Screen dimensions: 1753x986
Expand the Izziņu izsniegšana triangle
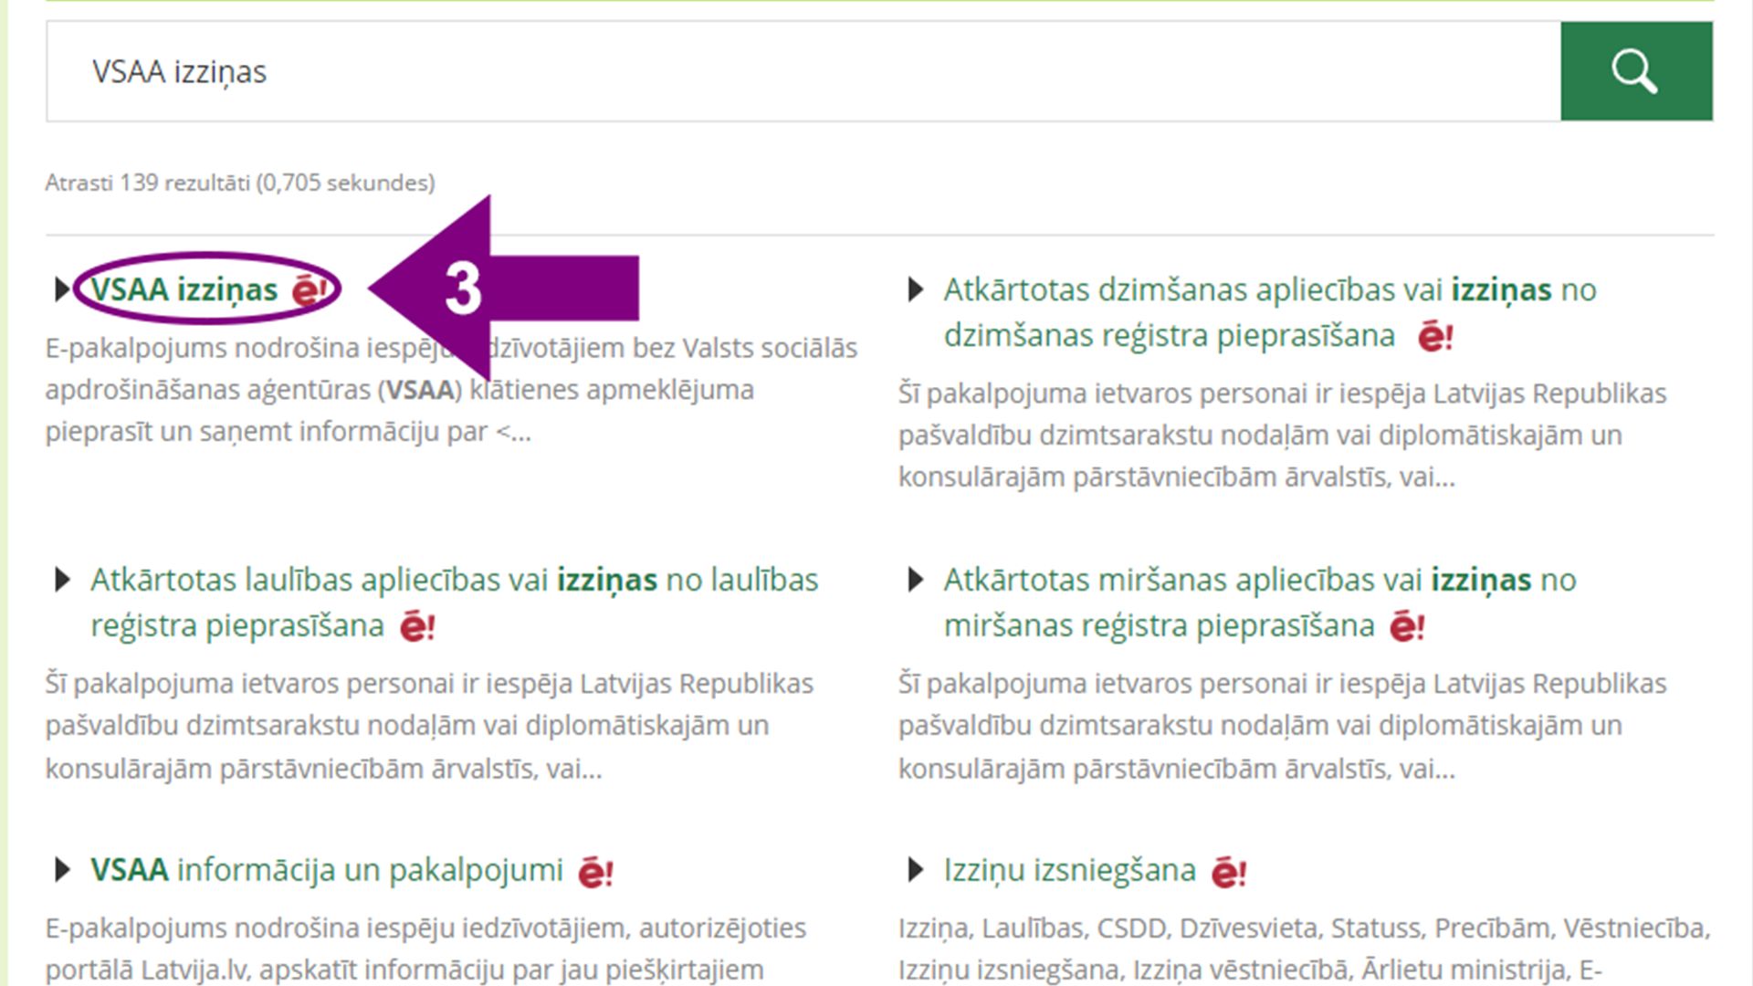point(915,870)
